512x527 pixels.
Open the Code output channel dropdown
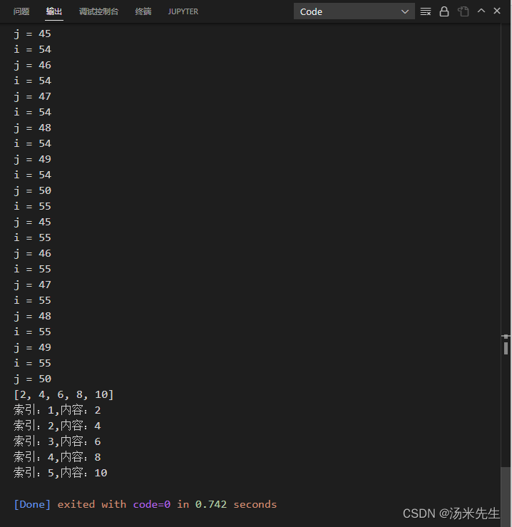pos(354,11)
